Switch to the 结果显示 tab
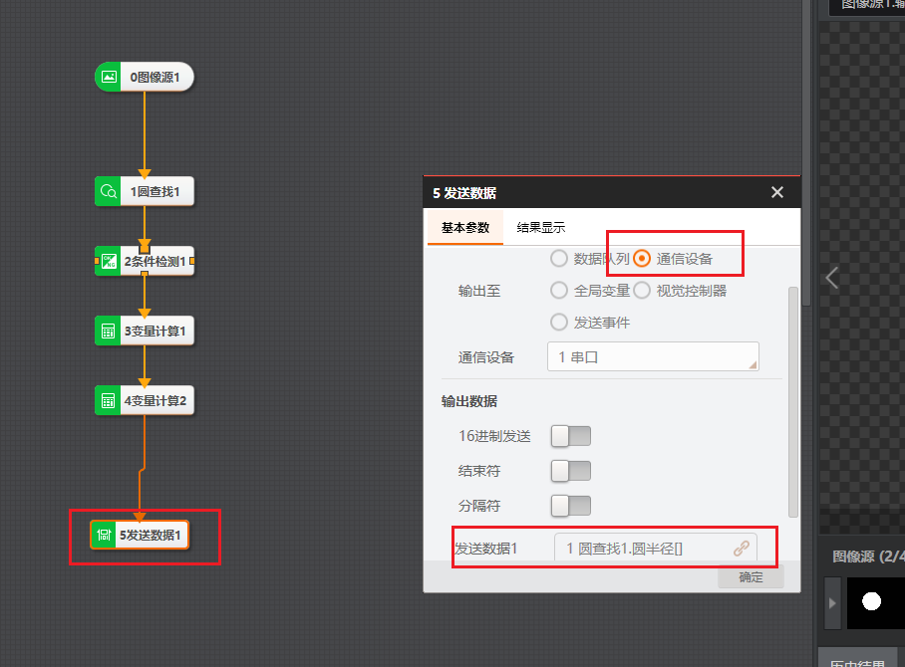905x667 pixels. click(x=541, y=228)
